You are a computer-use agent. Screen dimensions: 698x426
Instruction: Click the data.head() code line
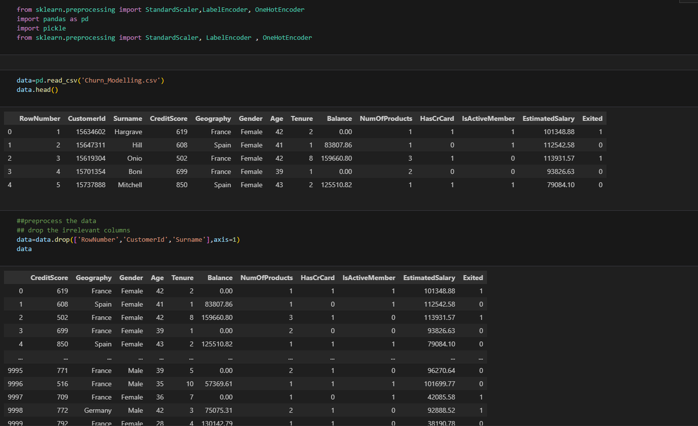[x=37, y=90]
